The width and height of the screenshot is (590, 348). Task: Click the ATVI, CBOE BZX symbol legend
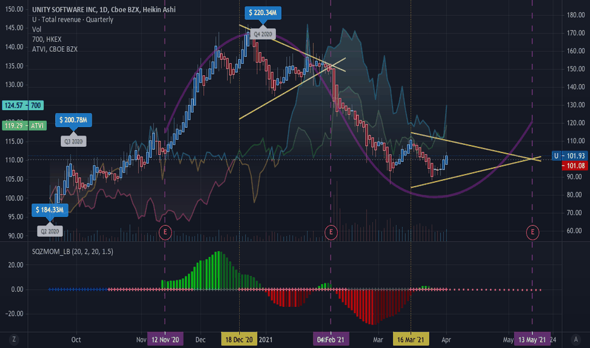pyautogui.click(x=54, y=49)
